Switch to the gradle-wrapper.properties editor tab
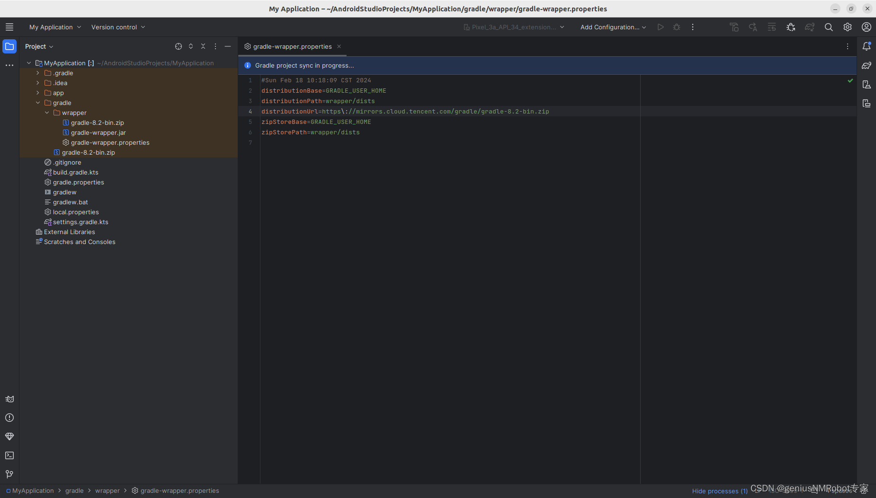The width and height of the screenshot is (876, 498). point(291,46)
